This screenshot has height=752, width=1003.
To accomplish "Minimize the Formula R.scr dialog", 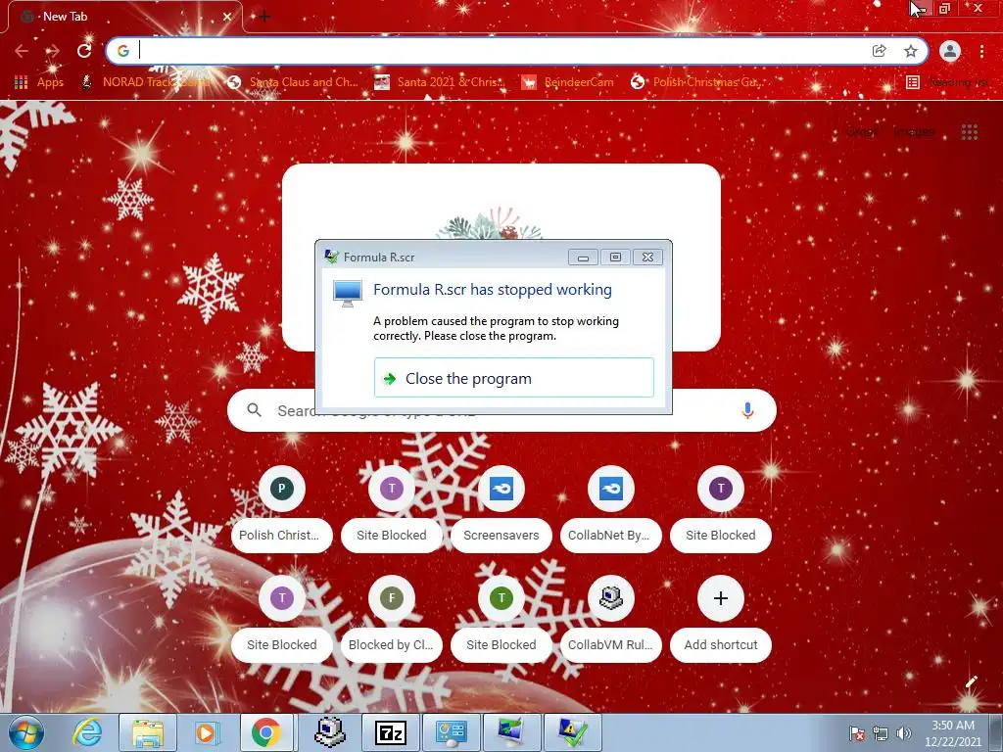I will click(x=583, y=258).
